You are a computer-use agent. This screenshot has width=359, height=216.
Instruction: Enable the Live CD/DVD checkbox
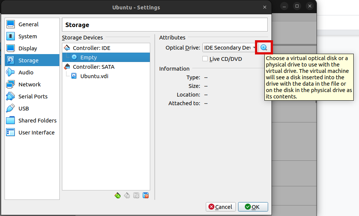tap(205, 59)
